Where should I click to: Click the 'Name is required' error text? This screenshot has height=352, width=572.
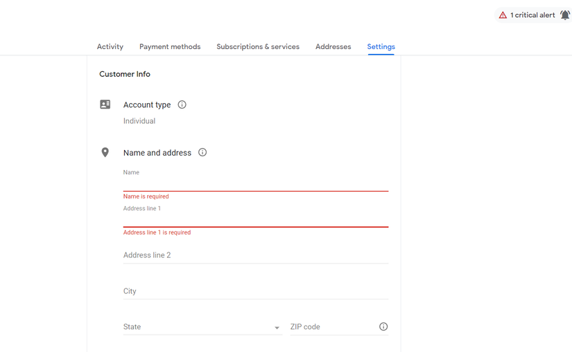coord(146,196)
